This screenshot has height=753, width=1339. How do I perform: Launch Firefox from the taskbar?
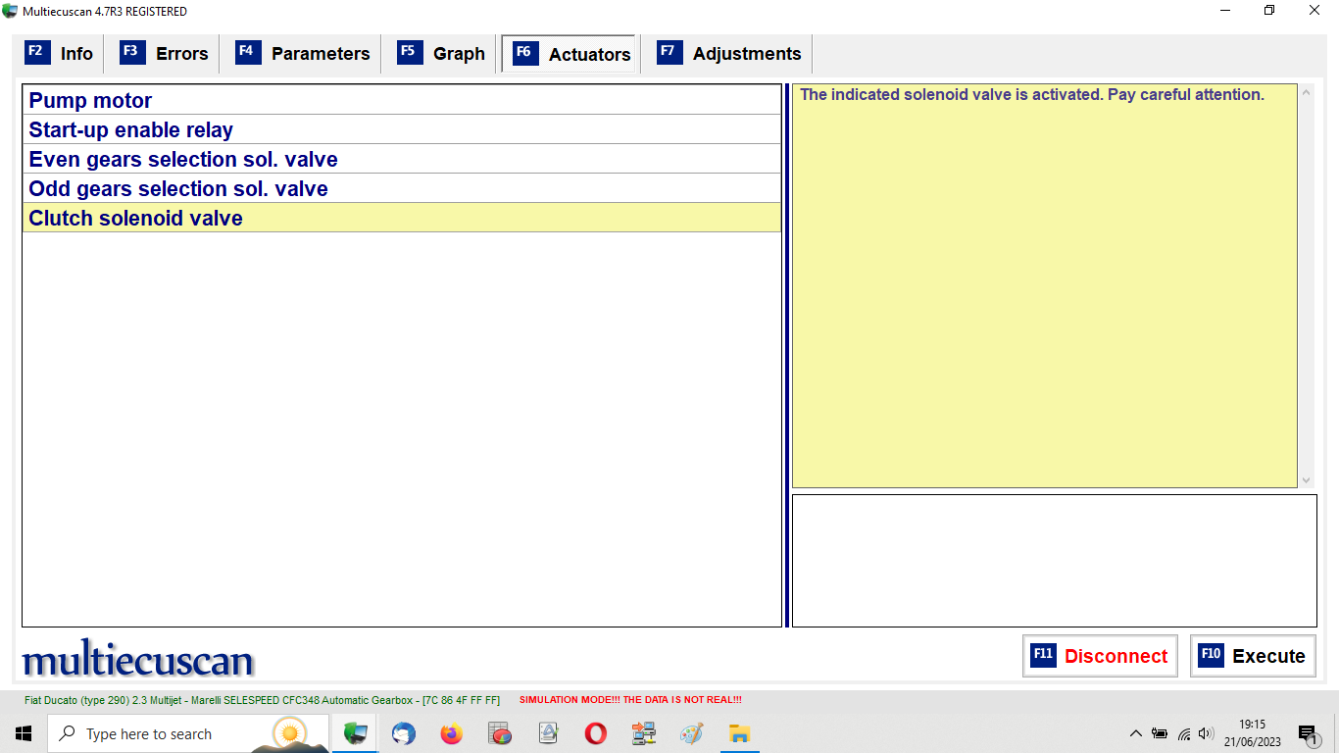[x=451, y=733]
